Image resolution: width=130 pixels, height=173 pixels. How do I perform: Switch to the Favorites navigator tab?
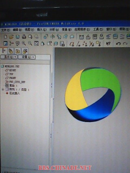pyautogui.click(x=18, y=51)
